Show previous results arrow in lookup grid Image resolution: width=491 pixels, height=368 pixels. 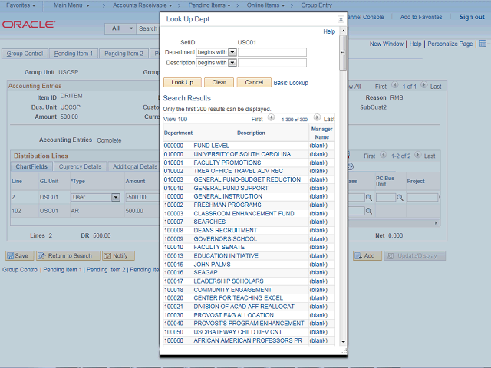point(271,117)
